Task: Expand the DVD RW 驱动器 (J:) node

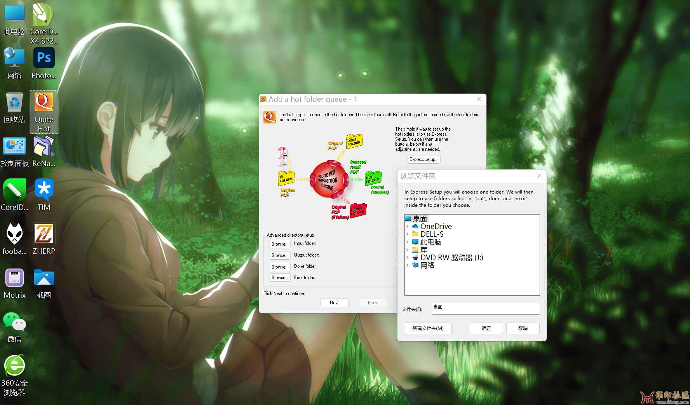Action: point(407,258)
